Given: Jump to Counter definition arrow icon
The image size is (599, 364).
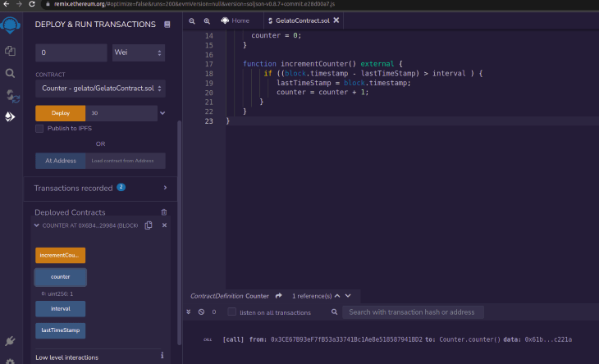Looking at the screenshot, I should [278, 296].
